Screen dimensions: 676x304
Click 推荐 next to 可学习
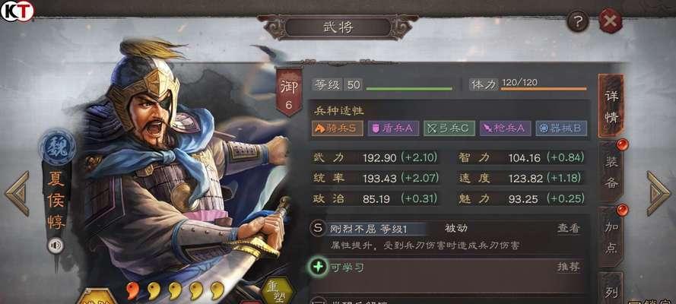click(569, 267)
